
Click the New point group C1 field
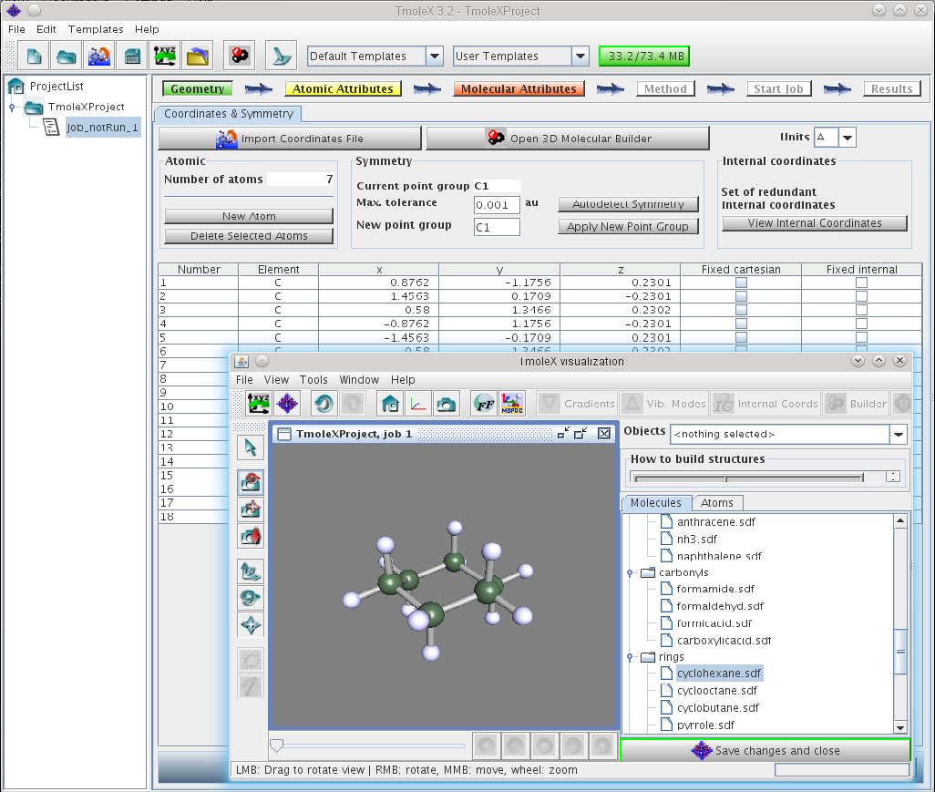point(497,227)
